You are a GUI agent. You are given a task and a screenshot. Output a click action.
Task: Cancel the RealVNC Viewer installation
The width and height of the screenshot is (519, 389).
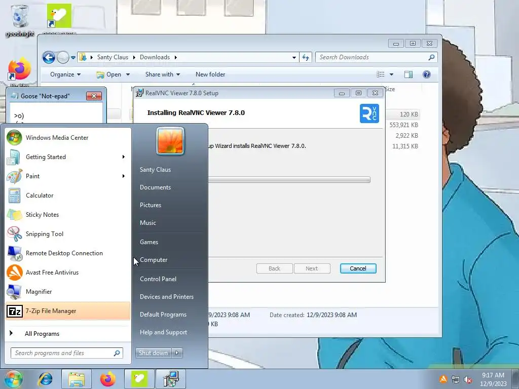[358, 268]
